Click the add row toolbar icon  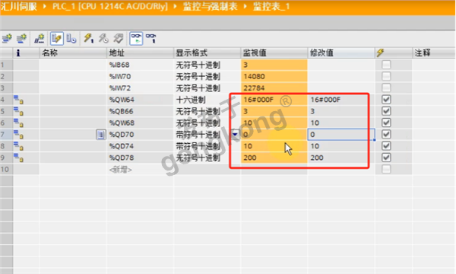point(21,38)
